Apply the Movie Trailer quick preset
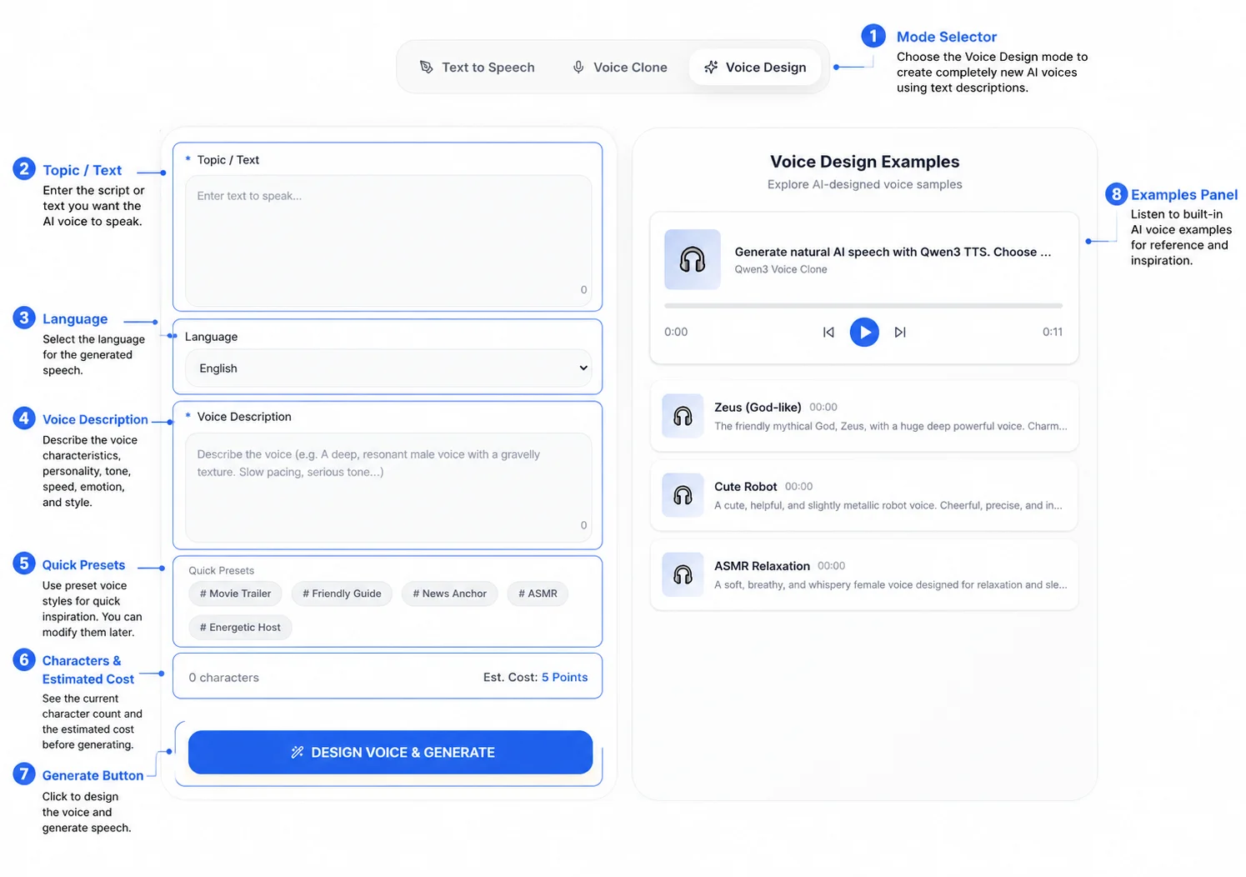 235,594
